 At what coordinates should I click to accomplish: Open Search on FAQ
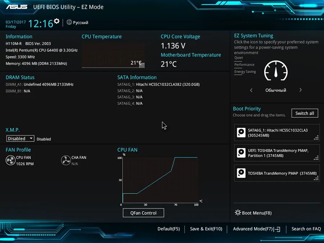(x=306, y=229)
